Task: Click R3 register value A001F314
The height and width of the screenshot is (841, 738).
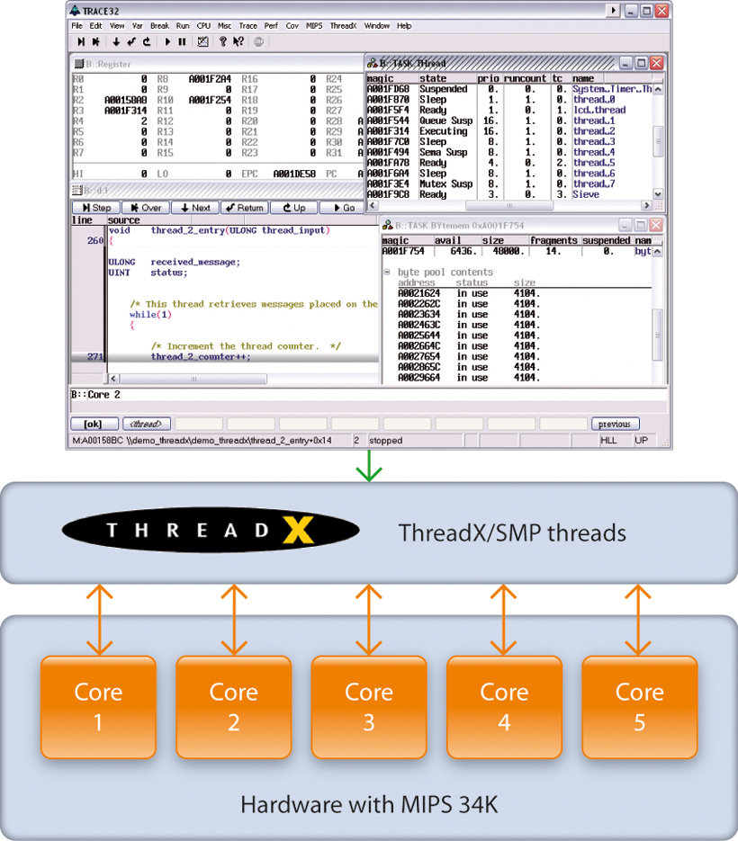Action: tap(126, 111)
